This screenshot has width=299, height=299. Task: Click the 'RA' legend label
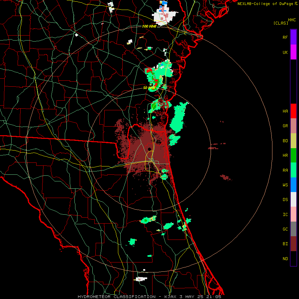click(x=285, y=170)
